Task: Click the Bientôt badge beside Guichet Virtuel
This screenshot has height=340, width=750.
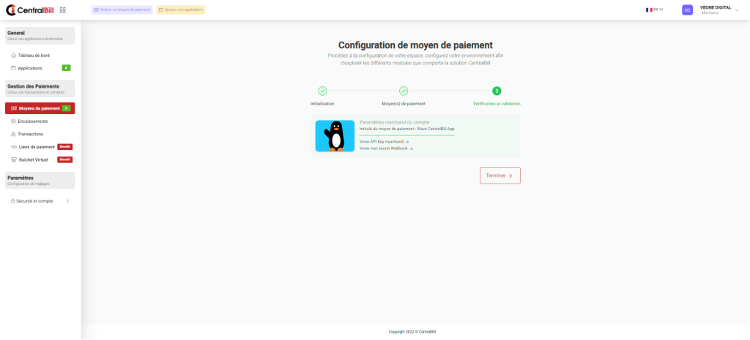Action: click(x=64, y=159)
